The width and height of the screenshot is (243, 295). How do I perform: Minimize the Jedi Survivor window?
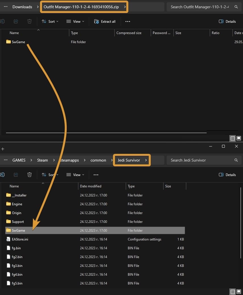pyautogui.click(x=211, y=147)
